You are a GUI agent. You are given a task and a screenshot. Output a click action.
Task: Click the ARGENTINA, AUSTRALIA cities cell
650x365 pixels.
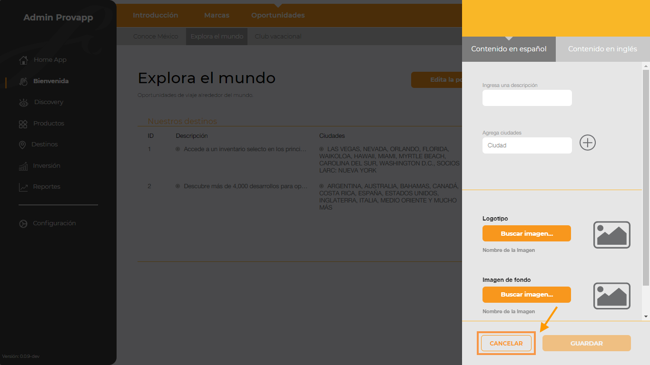pos(389,197)
